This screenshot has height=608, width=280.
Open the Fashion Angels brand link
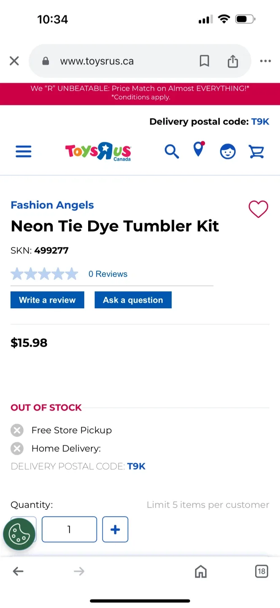[52, 205]
